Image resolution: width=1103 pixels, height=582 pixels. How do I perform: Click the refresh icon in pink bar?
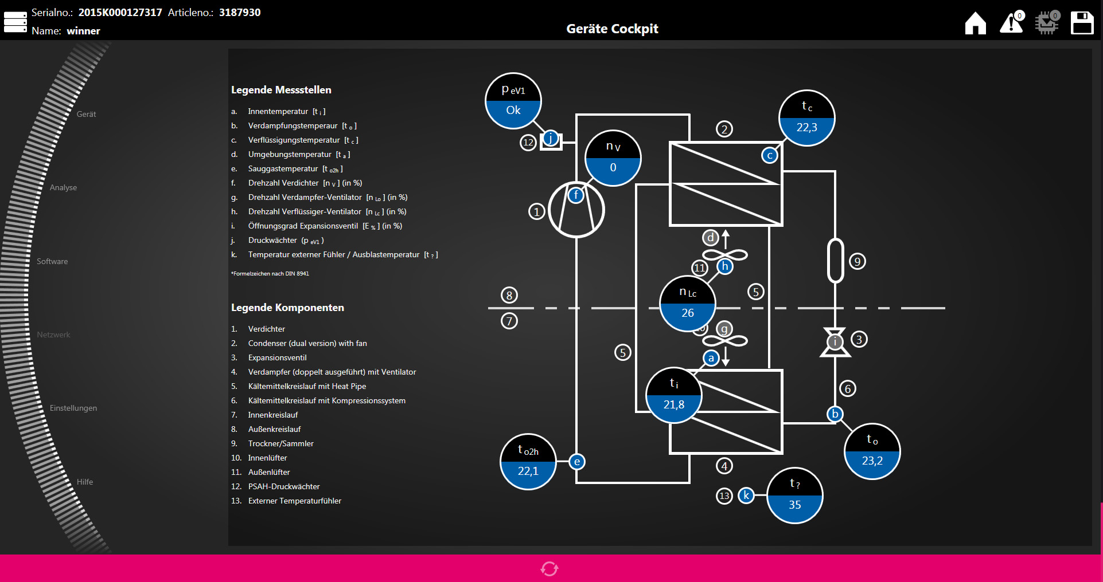[x=549, y=568]
